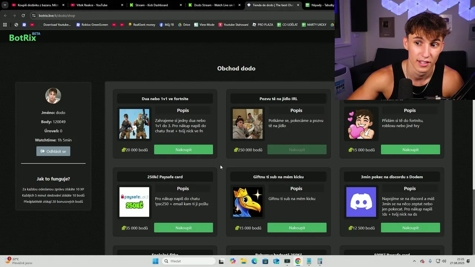Open Youtube Stahovaní bookmark
Viewport: 475px width, 267px height.
click(x=233, y=25)
